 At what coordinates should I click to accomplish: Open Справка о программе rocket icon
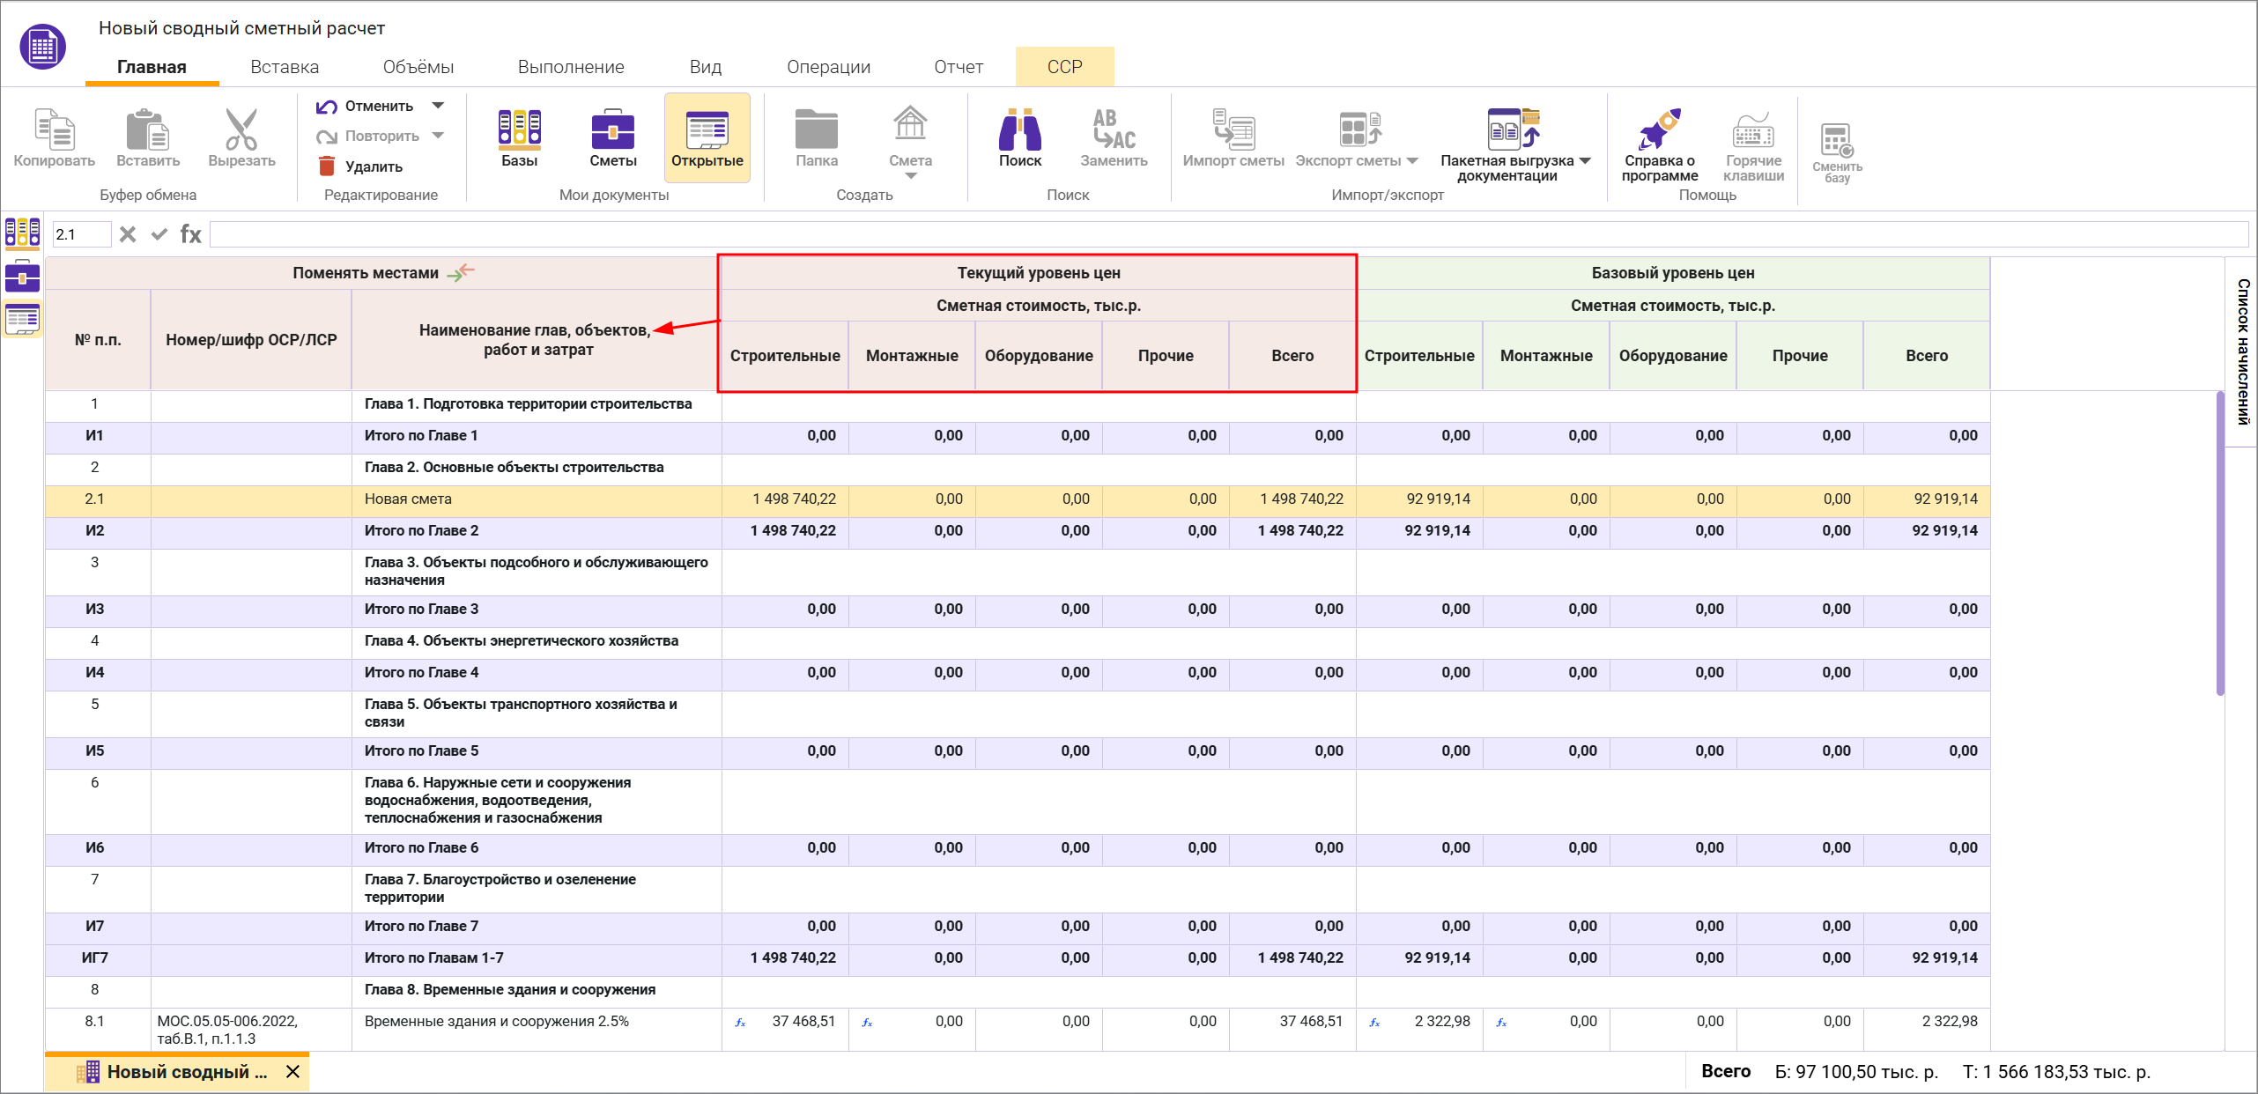(1659, 130)
